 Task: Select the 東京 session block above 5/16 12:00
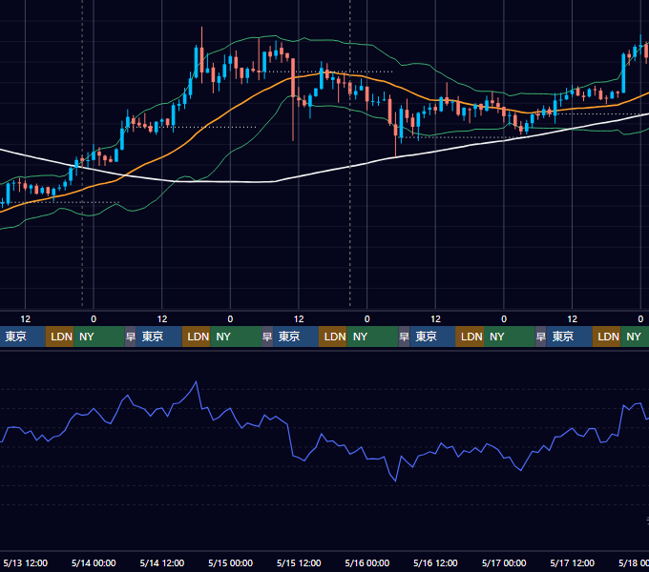pyautogui.click(x=432, y=337)
